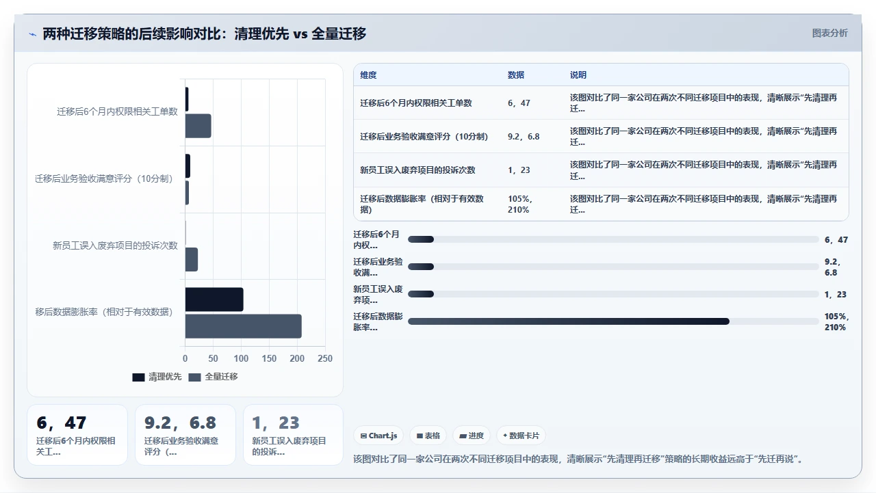Click the 维度 column header
This screenshot has width=876, height=493.
(x=369, y=75)
